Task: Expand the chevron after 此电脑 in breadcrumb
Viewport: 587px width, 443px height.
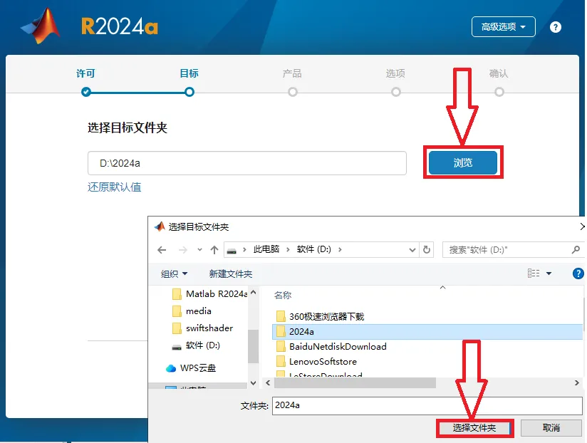Action: [x=288, y=249]
